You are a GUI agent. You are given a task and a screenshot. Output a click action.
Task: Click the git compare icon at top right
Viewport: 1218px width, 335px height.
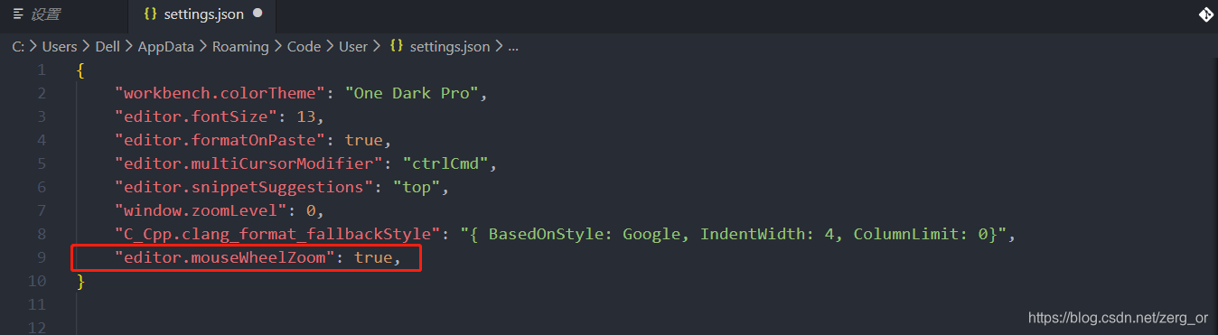click(1205, 14)
